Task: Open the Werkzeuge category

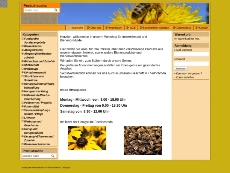Action: coord(31,69)
